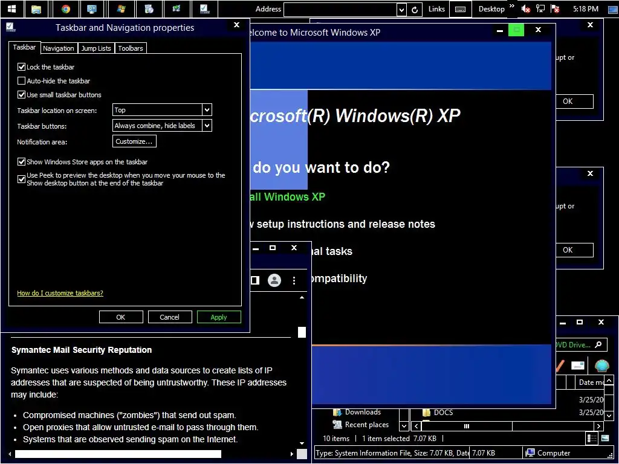
Task: Click Explorer horizontal scroll left arrow
Action: pyautogui.click(x=416, y=426)
